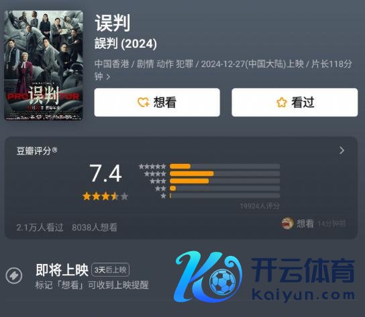Mark the movie as 想看
The image size is (365, 317).
[157, 102]
